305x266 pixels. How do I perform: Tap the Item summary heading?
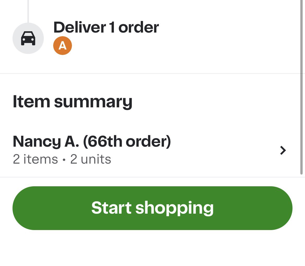click(72, 102)
